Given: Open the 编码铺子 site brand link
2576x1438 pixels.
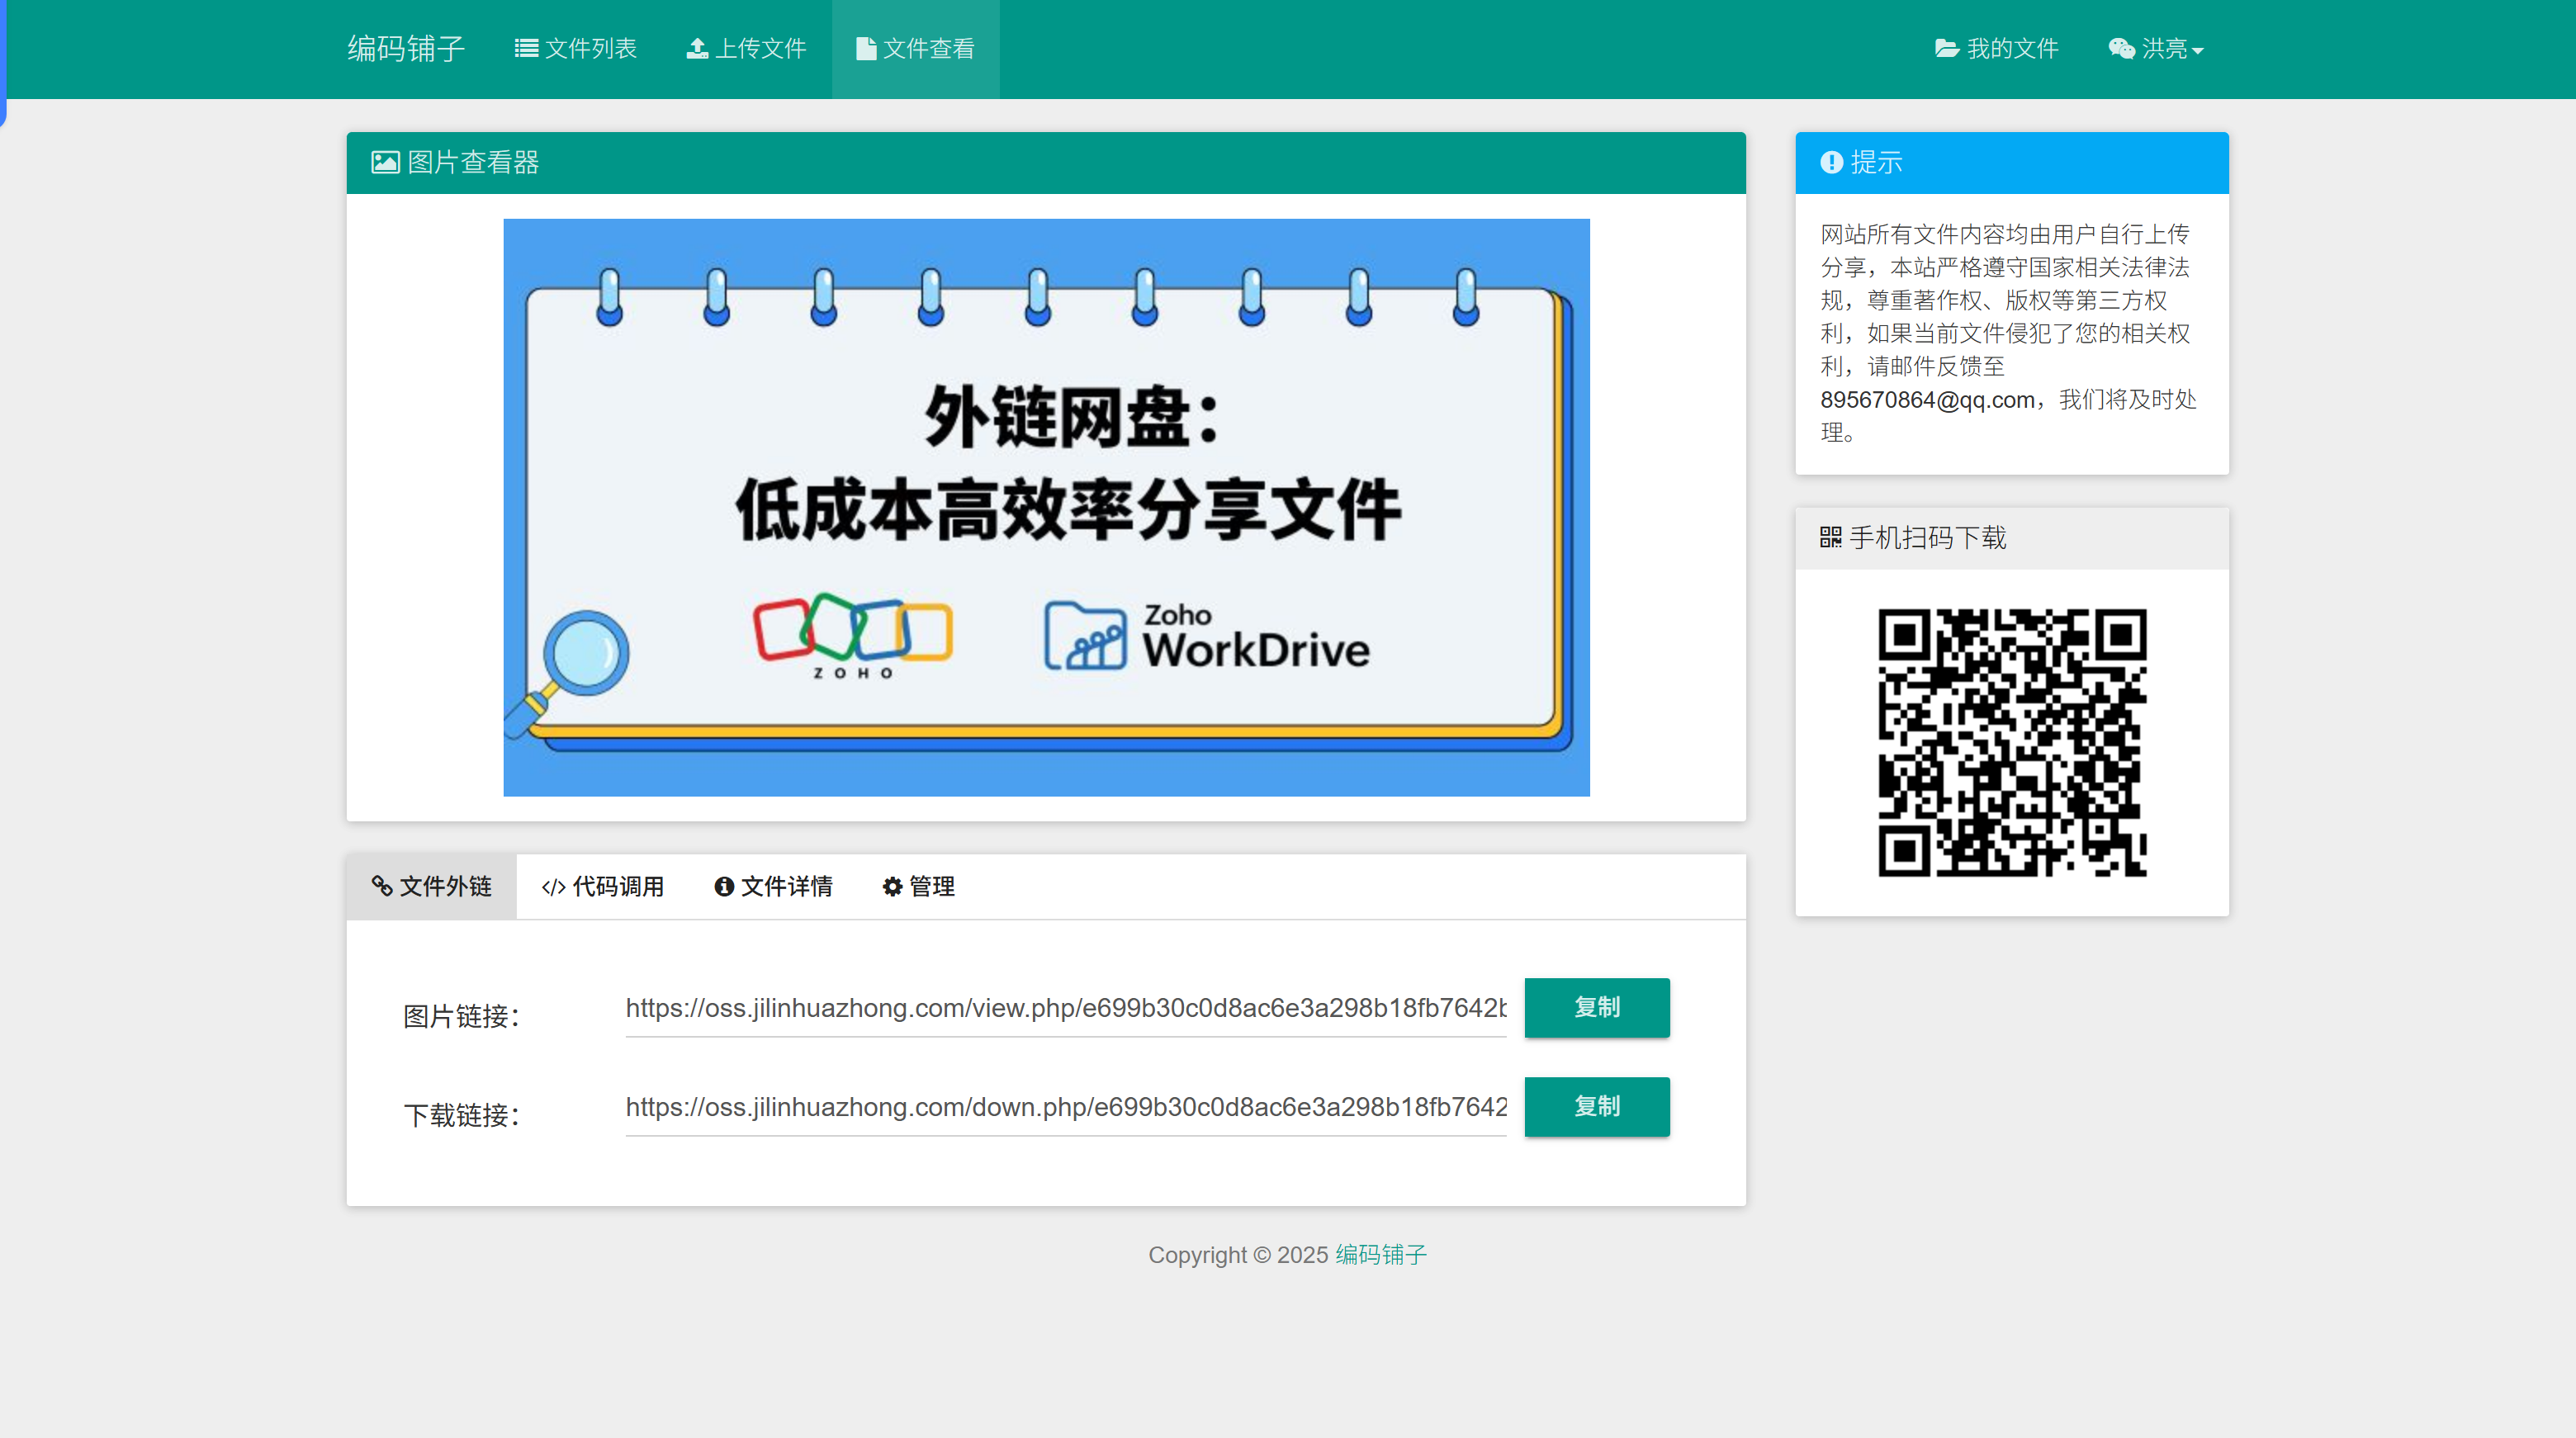Looking at the screenshot, I should point(406,49).
